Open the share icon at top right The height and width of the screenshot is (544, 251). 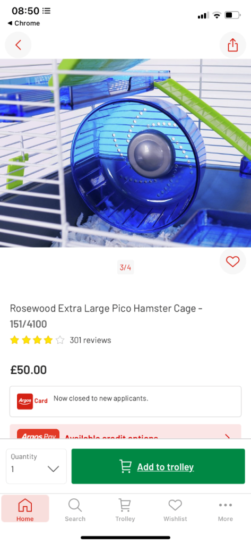[x=232, y=45]
